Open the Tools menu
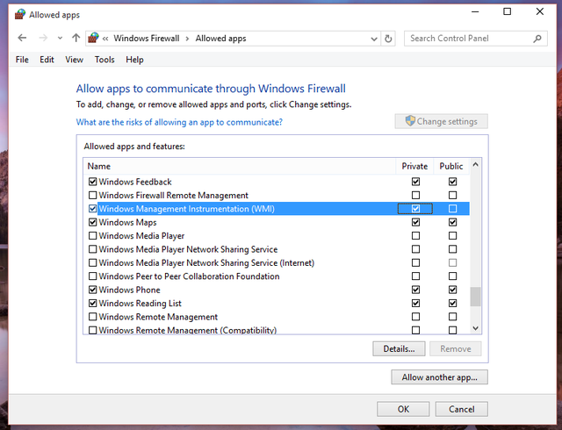 (104, 60)
